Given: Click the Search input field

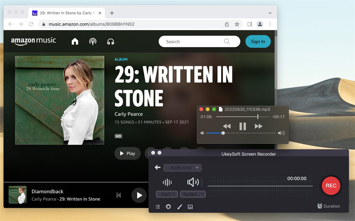Looking at the screenshot, I should point(199,41).
